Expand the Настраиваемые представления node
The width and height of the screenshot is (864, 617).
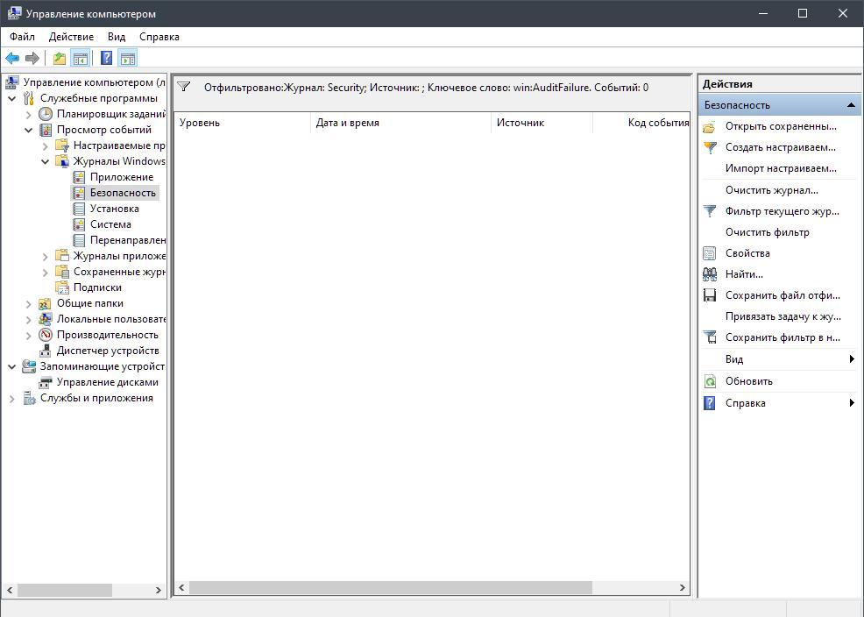tap(46, 146)
